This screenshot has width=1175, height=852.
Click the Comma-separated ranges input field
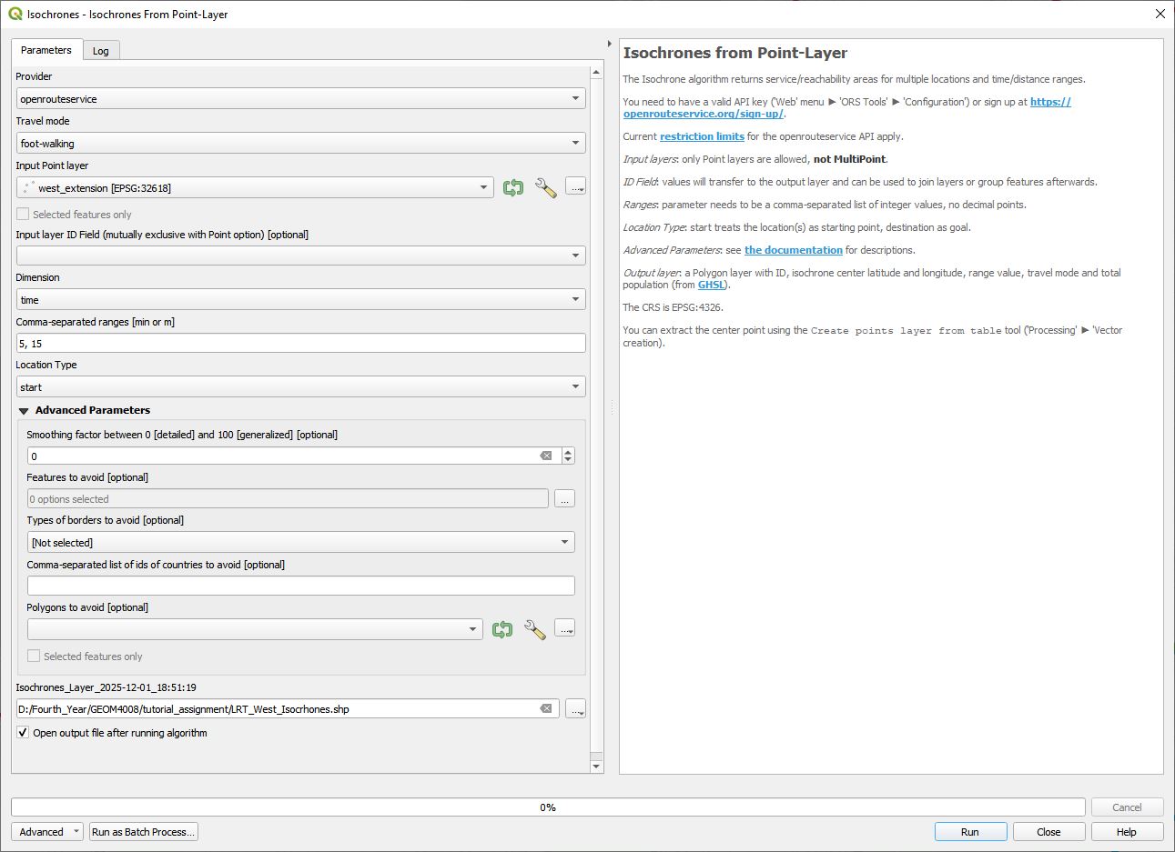point(300,344)
